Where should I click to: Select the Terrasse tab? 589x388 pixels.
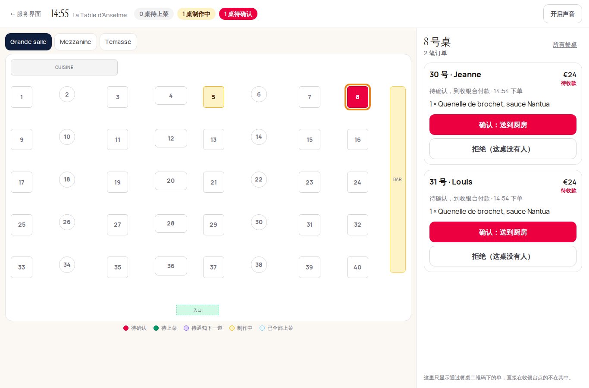coord(118,42)
